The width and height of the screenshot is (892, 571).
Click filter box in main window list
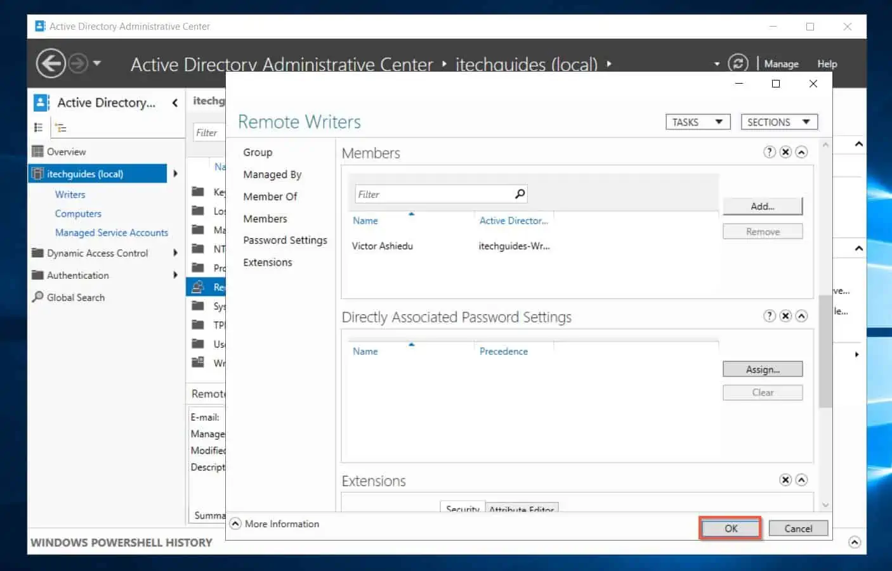(209, 132)
